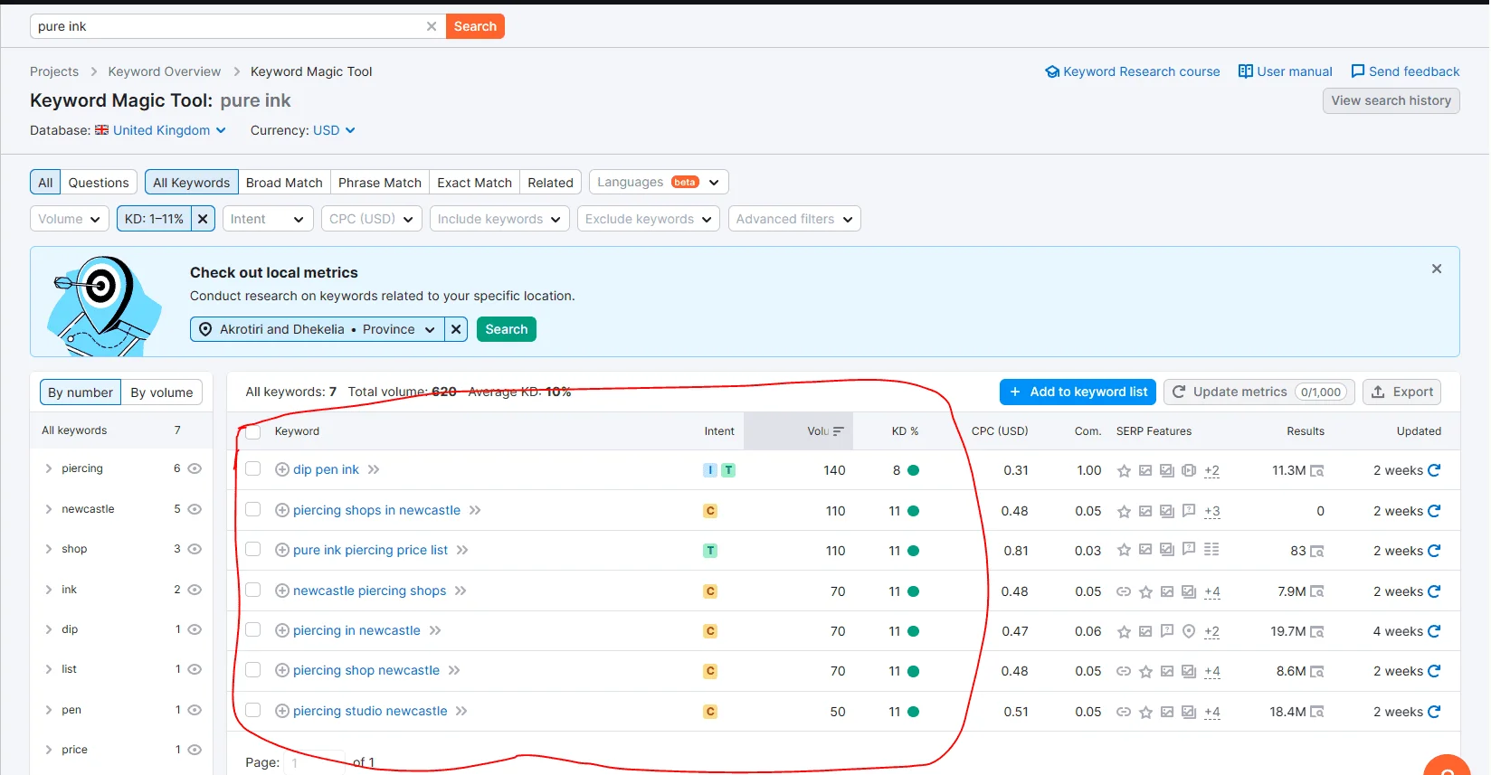Add 'newcastle piercing shops' plus icon
The width and height of the screenshot is (1491, 775).
282,591
